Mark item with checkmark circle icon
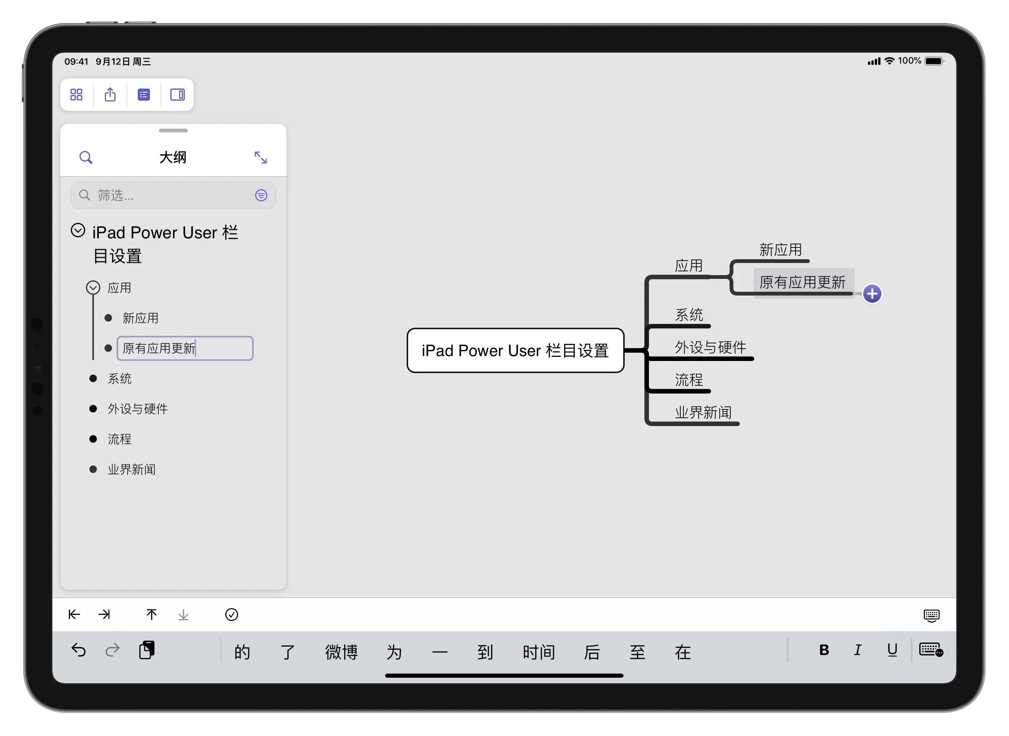Image resolution: width=1009 pixels, height=736 pixels. [232, 615]
